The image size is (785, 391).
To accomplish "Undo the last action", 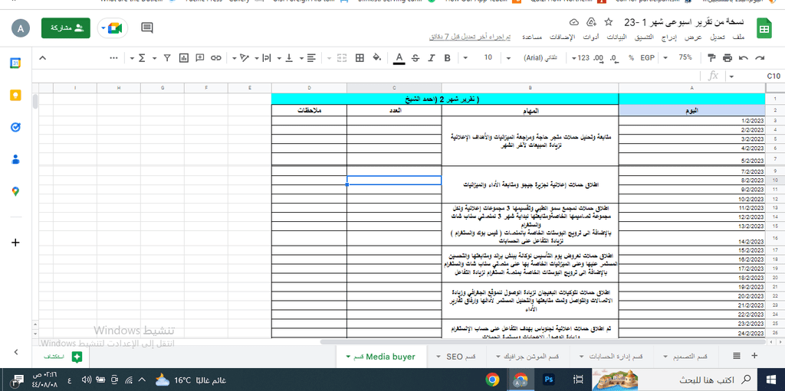I will [744, 58].
